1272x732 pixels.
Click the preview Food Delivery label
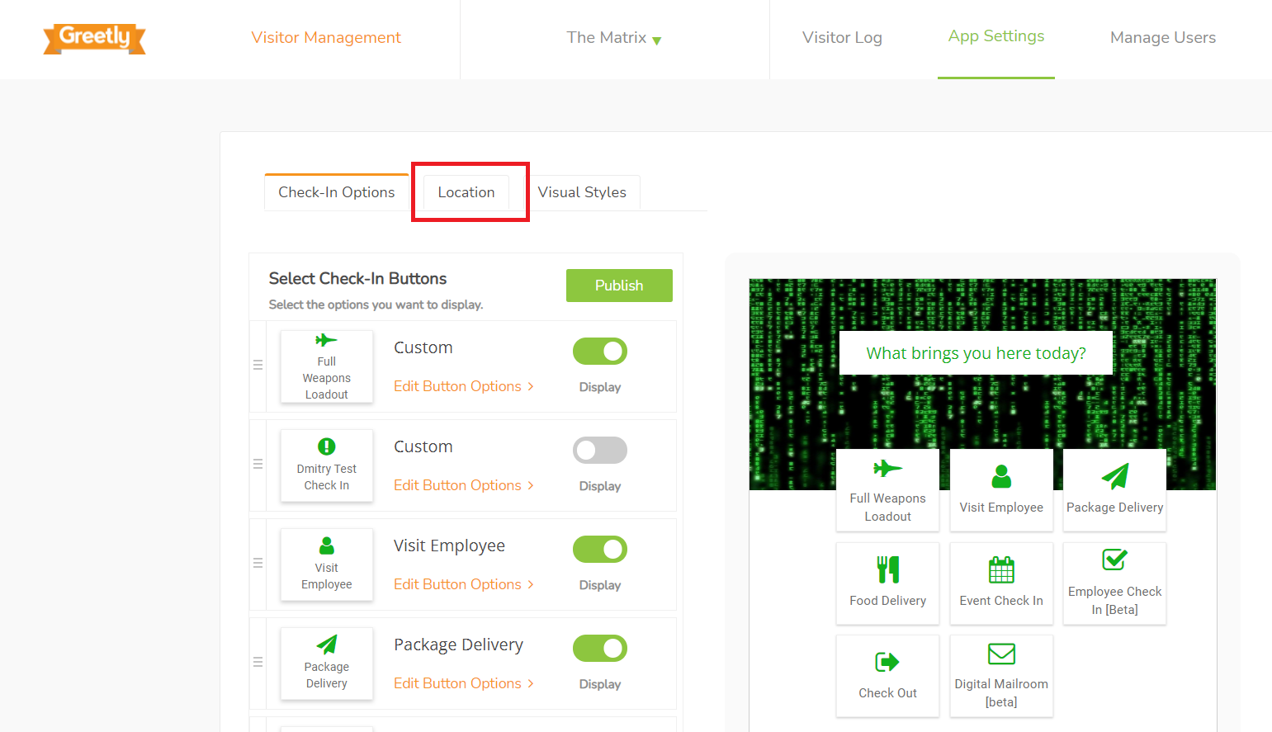887,601
